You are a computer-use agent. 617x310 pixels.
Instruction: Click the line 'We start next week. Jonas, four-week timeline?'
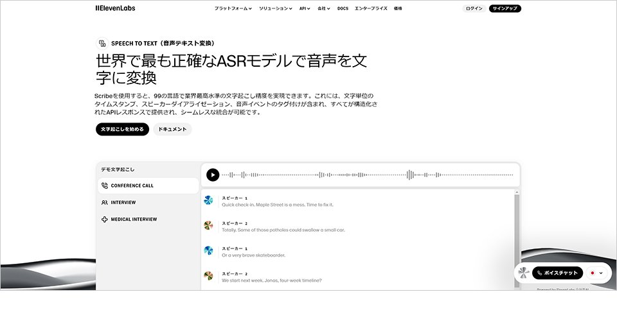point(271,280)
